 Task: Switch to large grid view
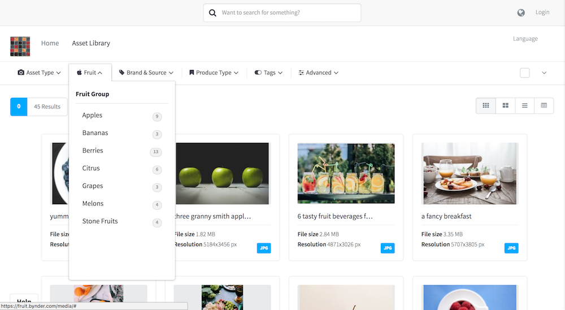(x=506, y=106)
